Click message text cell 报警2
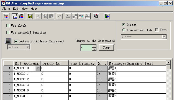 pos(137,74)
